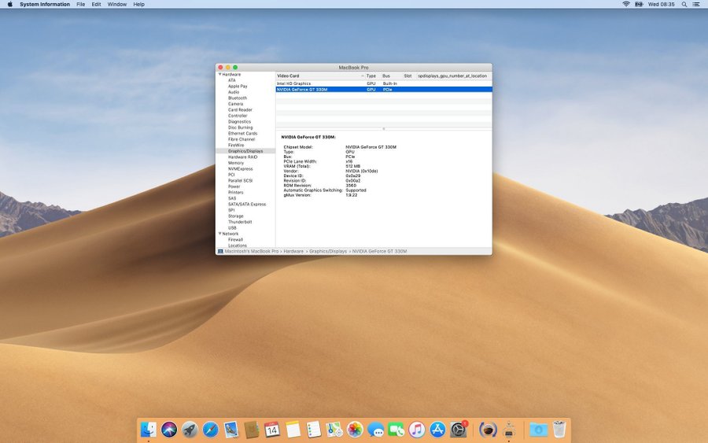
Task: Open the Photos app in dock
Action: (x=355, y=430)
